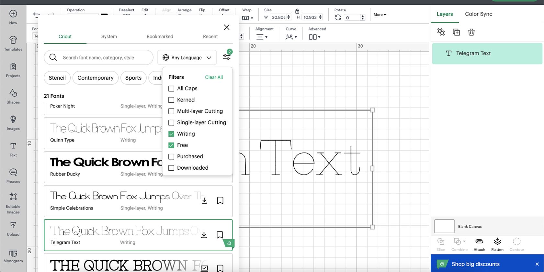Click the Upload icon in sidebar

[13, 229]
